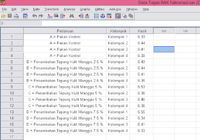The width and height of the screenshot is (200, 140).
Task: Select the Perlakuan column header
Action: tap(65, 31)
